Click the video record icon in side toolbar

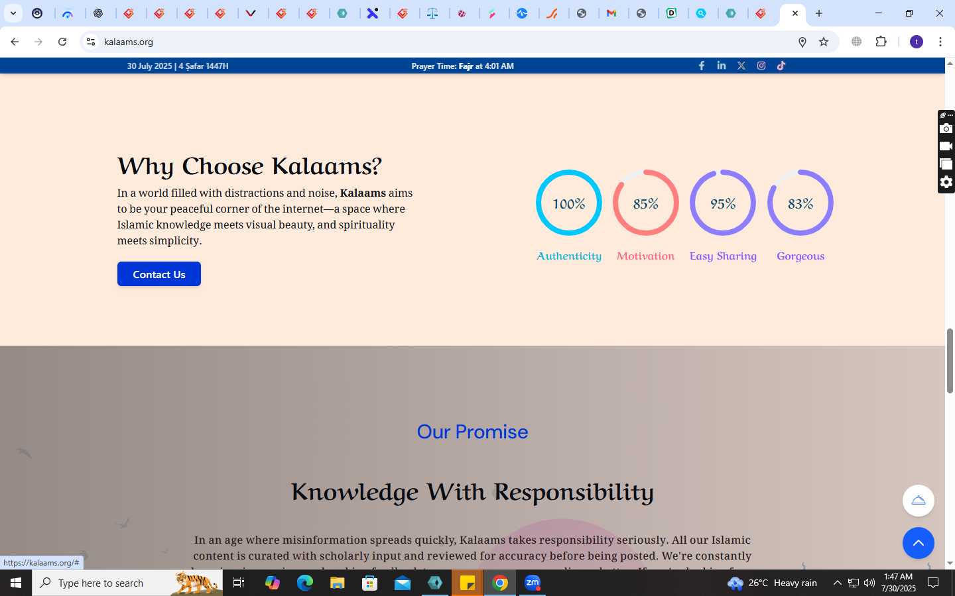click(x=946, y=146)
